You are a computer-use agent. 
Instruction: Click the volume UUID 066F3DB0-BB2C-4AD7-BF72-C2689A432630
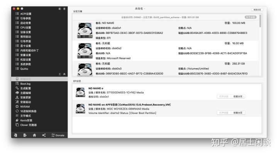[134, 74]
